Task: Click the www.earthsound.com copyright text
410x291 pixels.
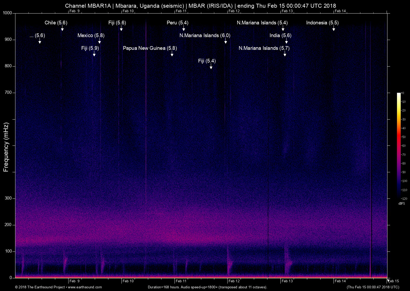Action: [x=58, y=287]
